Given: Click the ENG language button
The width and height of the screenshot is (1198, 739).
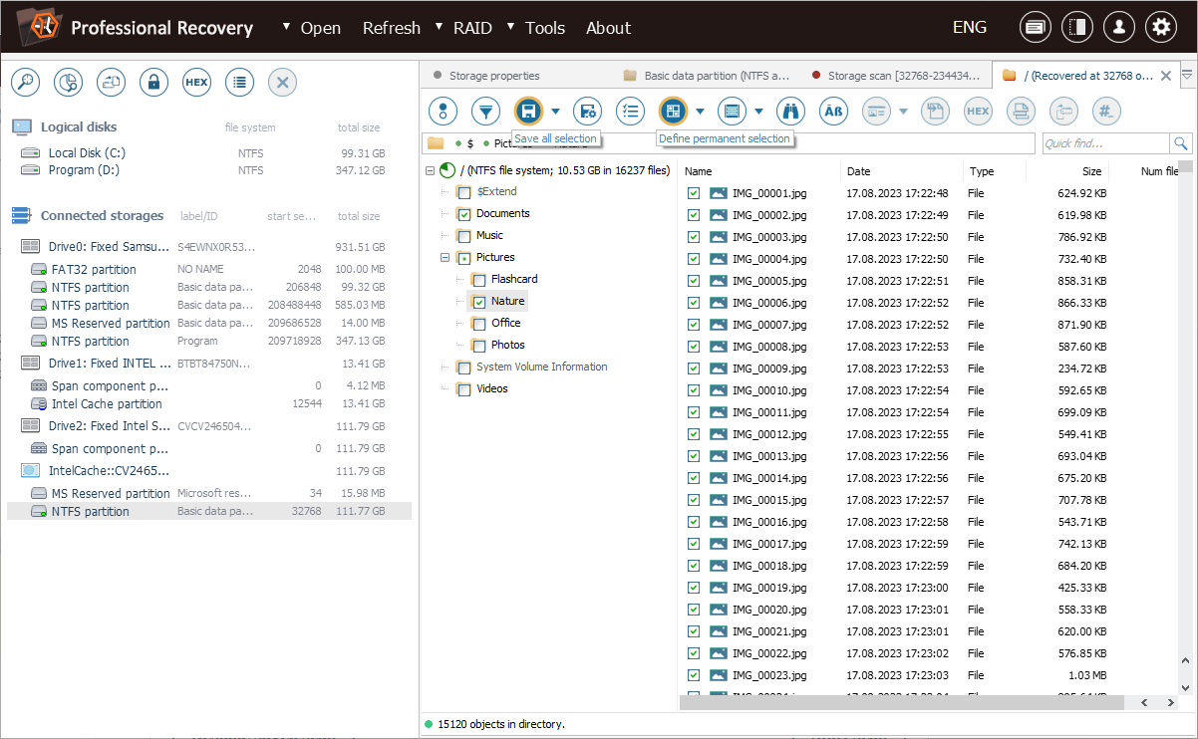Looking at the screenshot, I should click(x=969, y=28).
